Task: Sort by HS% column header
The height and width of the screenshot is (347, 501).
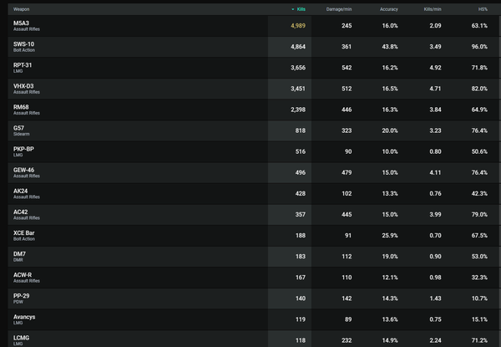Action: [x=483, y=9]
